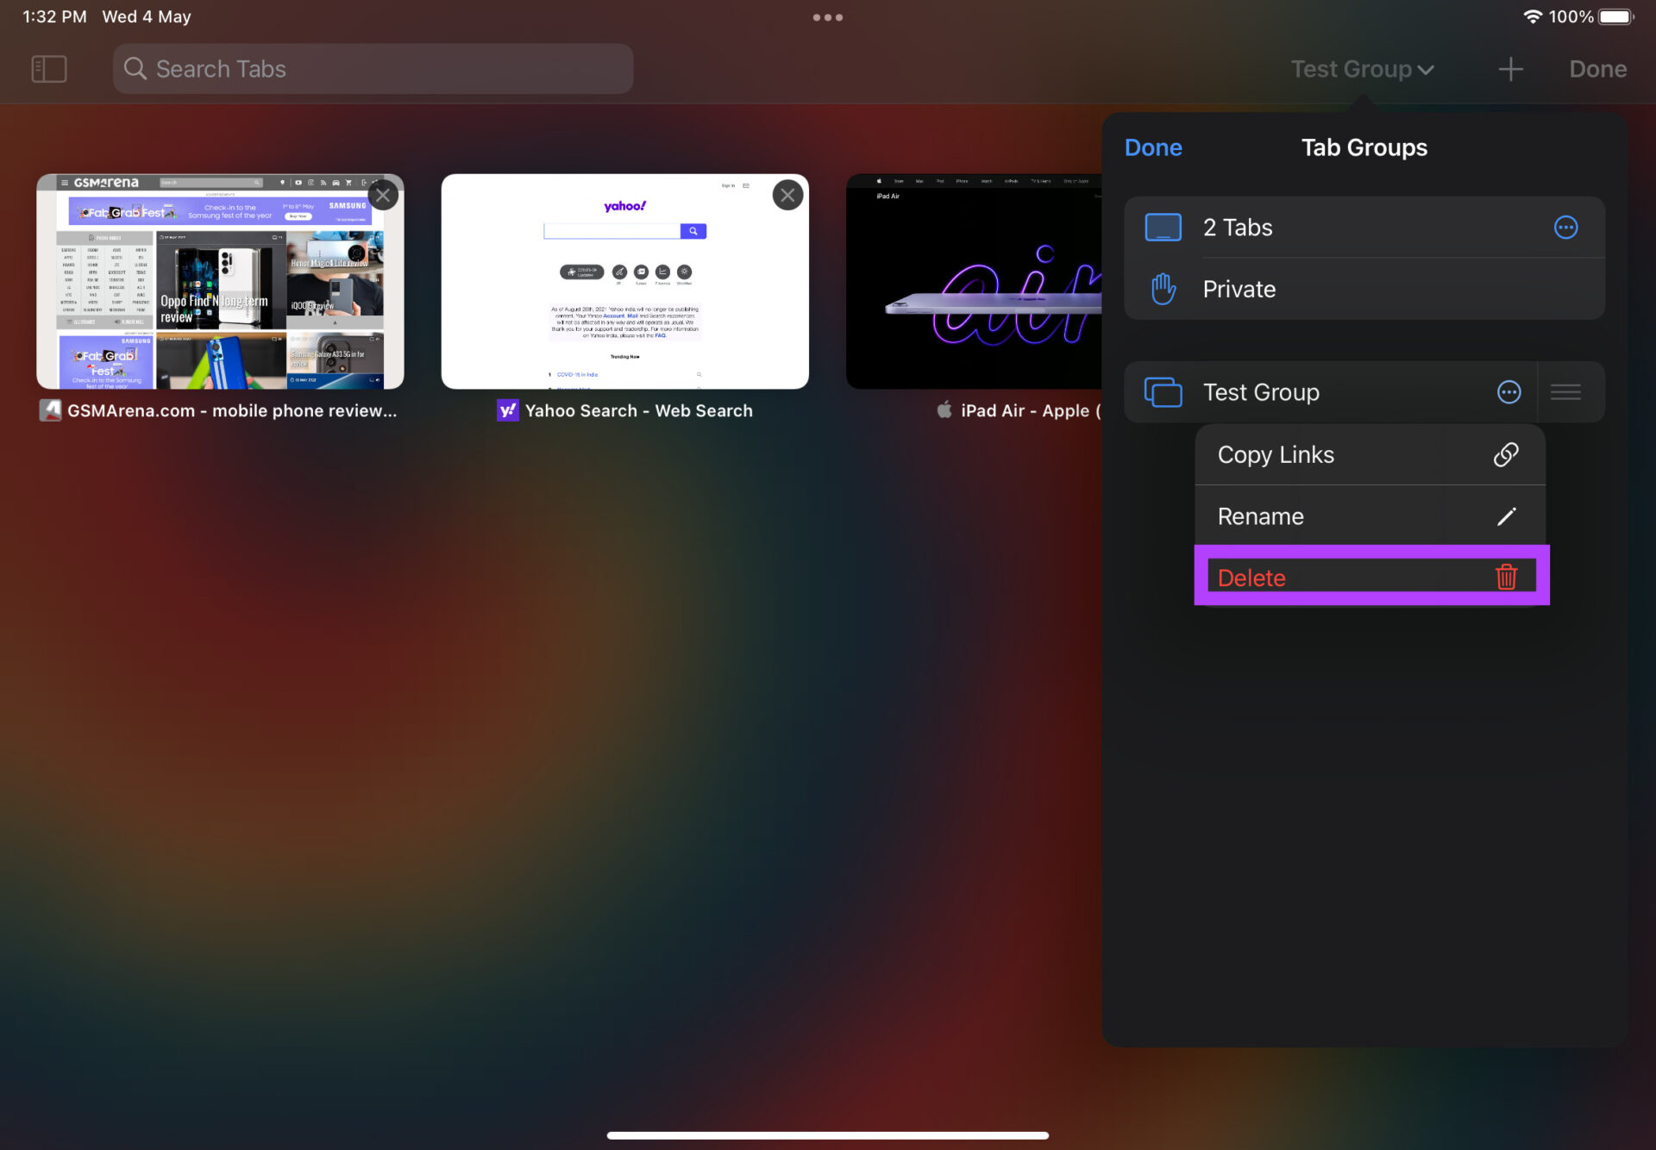This screenshot has height=1150, width=1656.
Task: Tap Done to dismiss Tab Groups panel
Action: 1151,147
